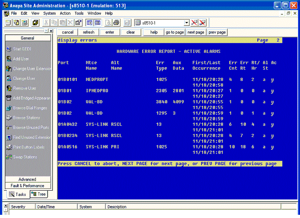Click the next page button
The image size is (300, 218).
(196, 32)
